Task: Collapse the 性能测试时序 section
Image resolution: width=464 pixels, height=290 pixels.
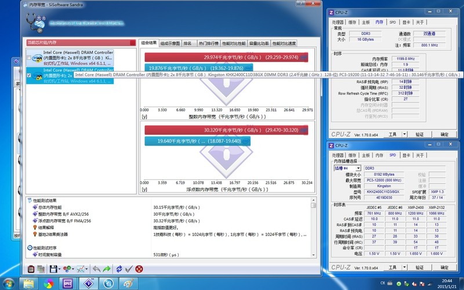Action: tap(30, 248)
